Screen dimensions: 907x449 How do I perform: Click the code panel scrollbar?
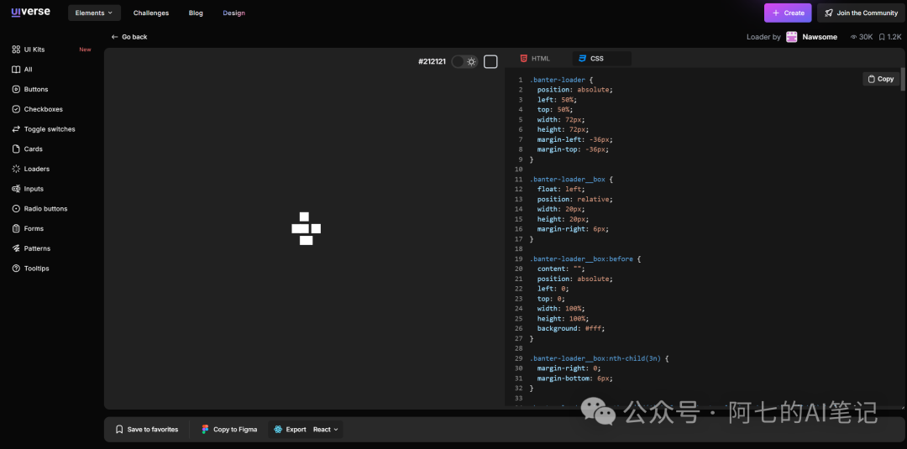point(902,79)
